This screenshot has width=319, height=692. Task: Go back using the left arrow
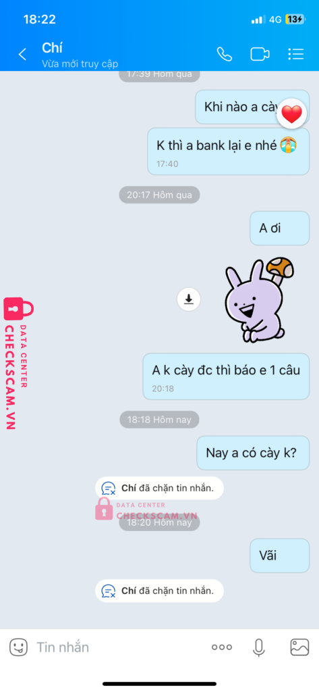click(22, 54)
